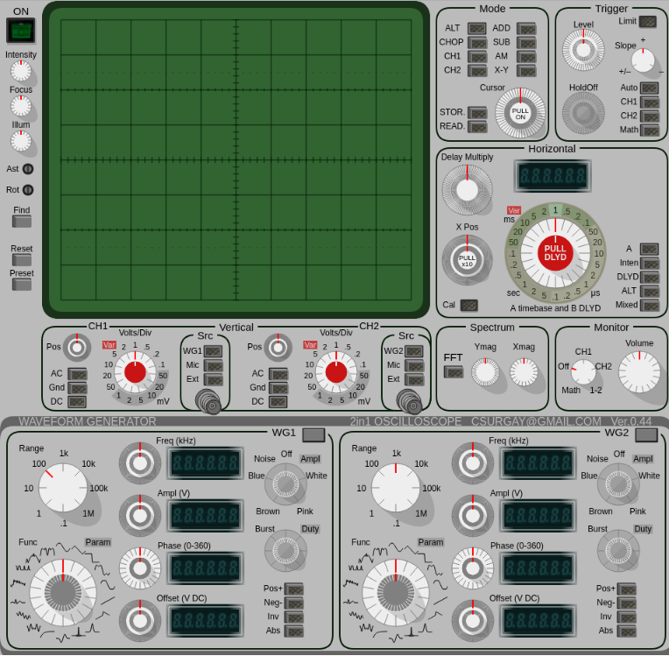This screenshot has width=669, height=656.
Task: Click the Monitor channel selector knob
Action: tap(583, 371)
